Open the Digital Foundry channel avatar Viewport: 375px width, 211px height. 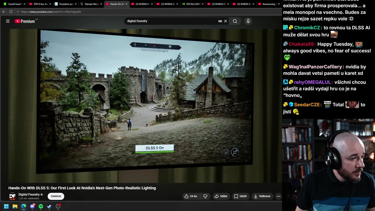pyautogui.click(x=12, y=196)
